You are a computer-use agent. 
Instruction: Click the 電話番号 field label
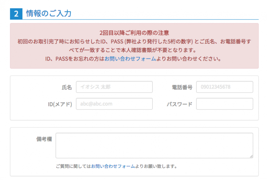pos(182,87)
